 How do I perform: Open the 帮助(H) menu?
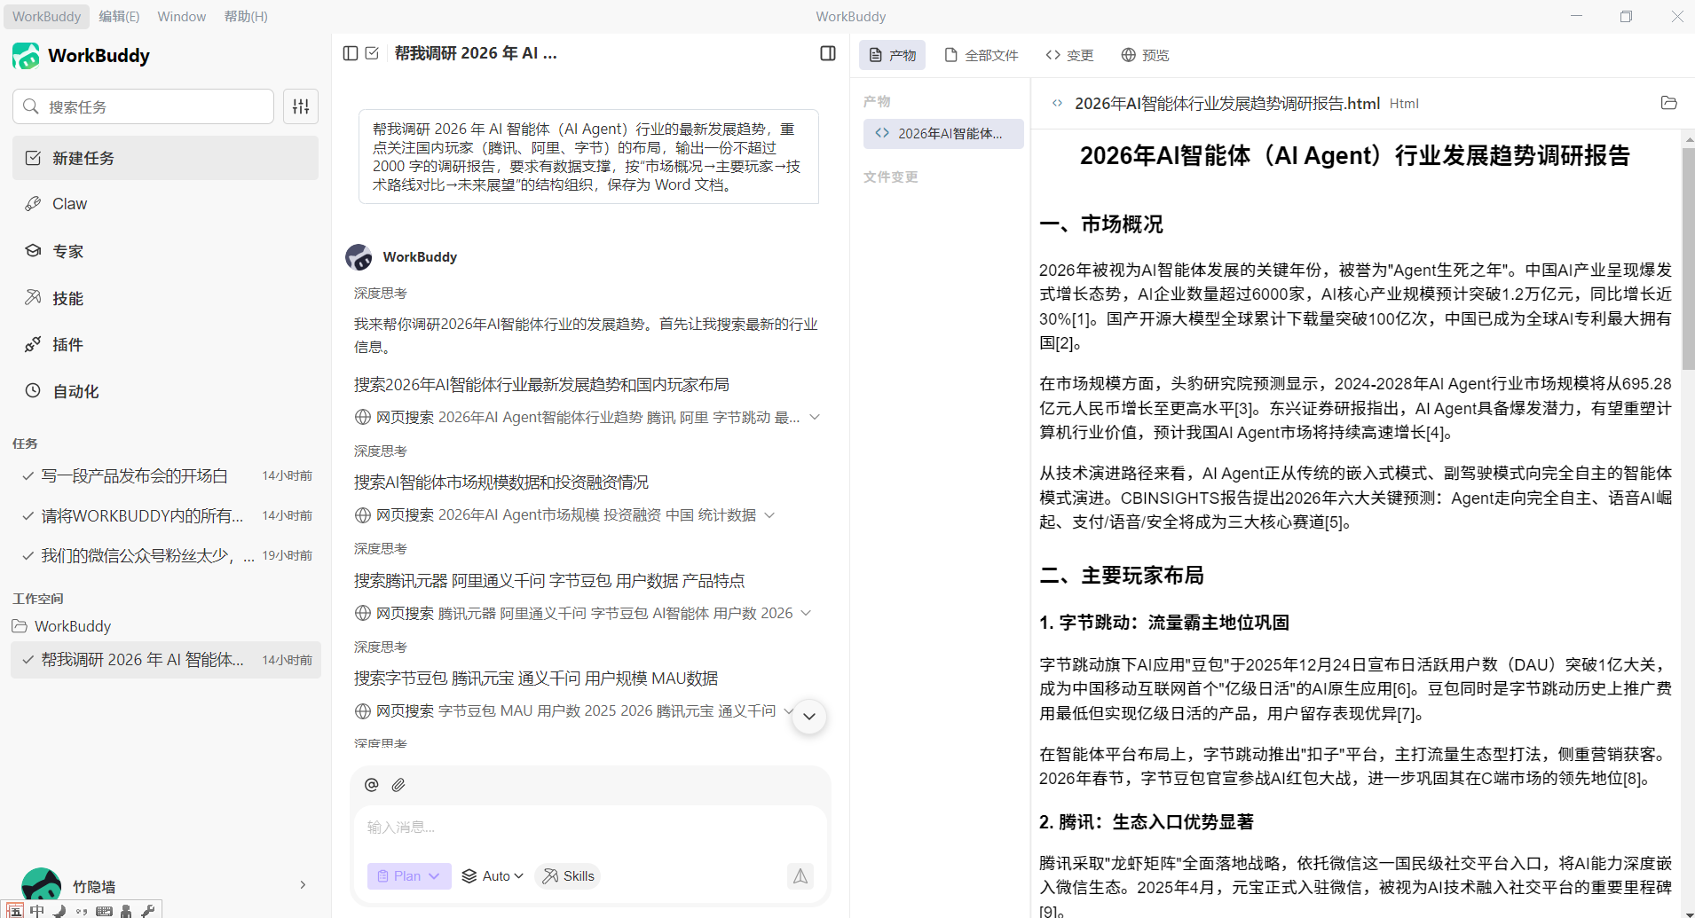(x=246, y=16)
